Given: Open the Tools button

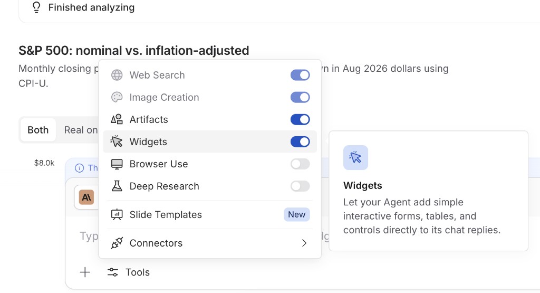Looking at the screenshot, I should pyautogui.click(x=129, y=272).
